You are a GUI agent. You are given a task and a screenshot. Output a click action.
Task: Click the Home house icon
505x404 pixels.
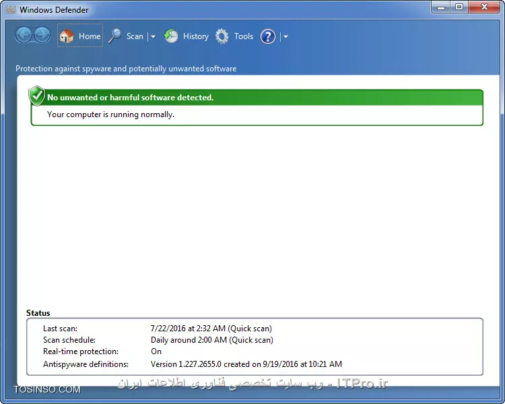point(67,36)
